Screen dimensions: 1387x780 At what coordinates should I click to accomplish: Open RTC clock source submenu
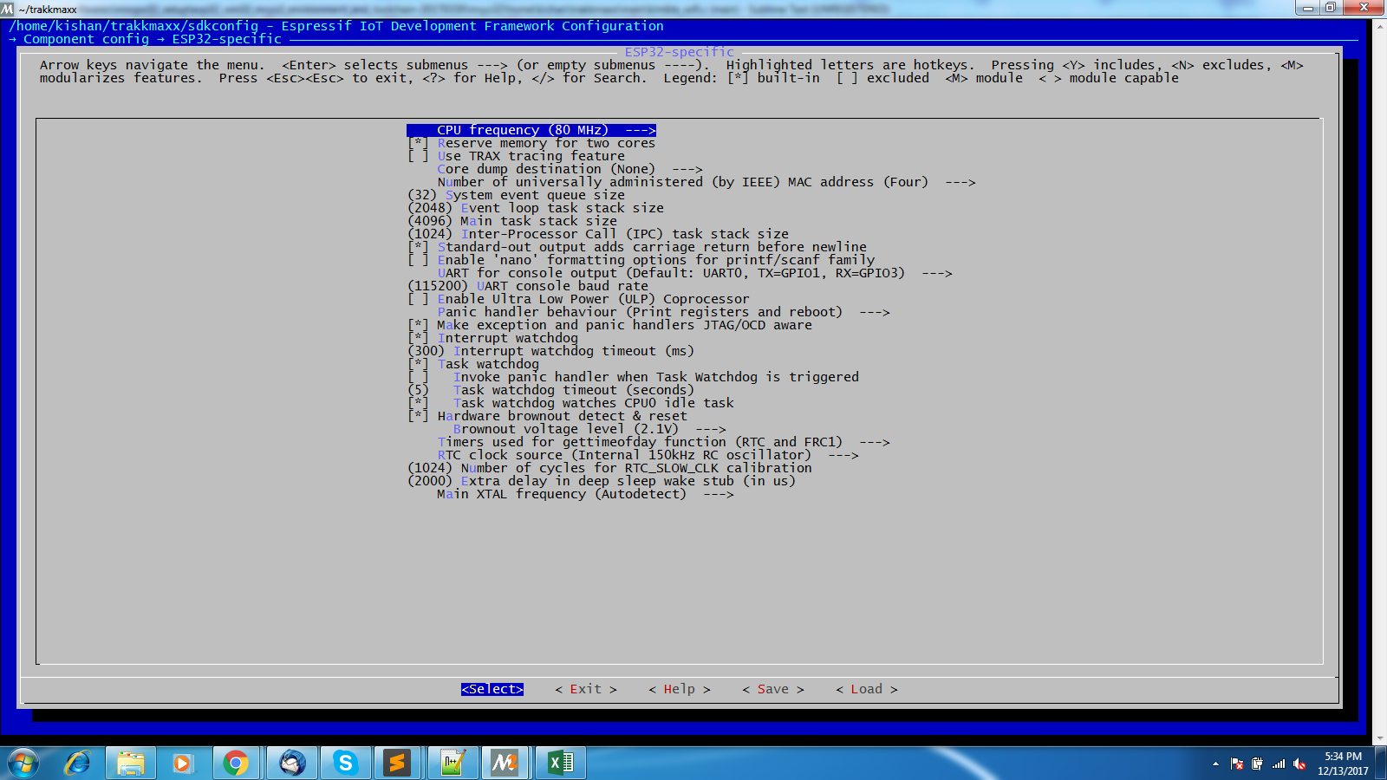pos(648,455)
